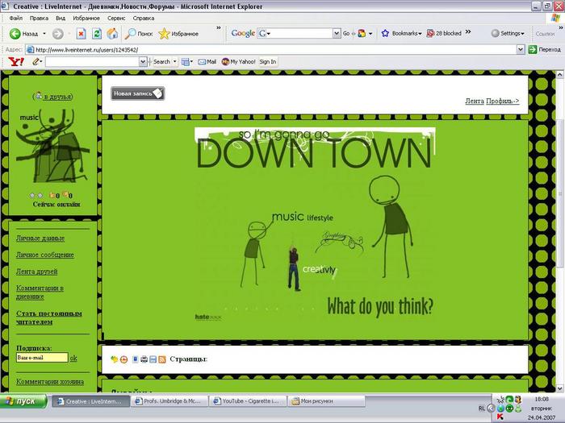565x423 pixels.
Task: Open the Сервис menu
Action: [116, 17]
